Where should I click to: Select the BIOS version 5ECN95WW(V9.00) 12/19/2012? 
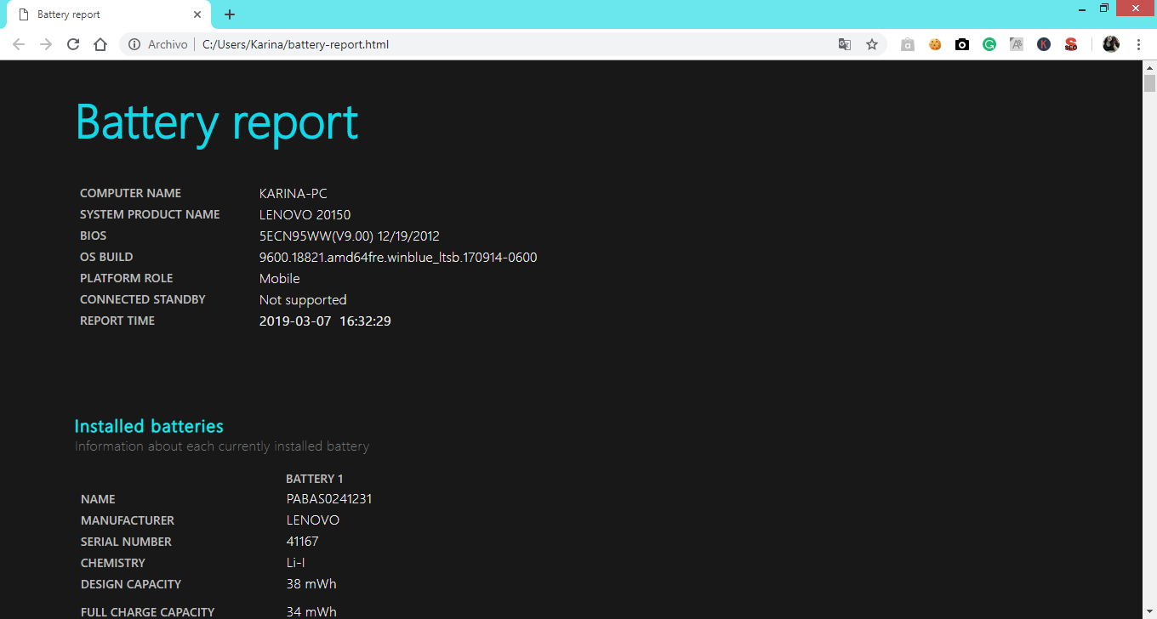[x=350, y=236]
